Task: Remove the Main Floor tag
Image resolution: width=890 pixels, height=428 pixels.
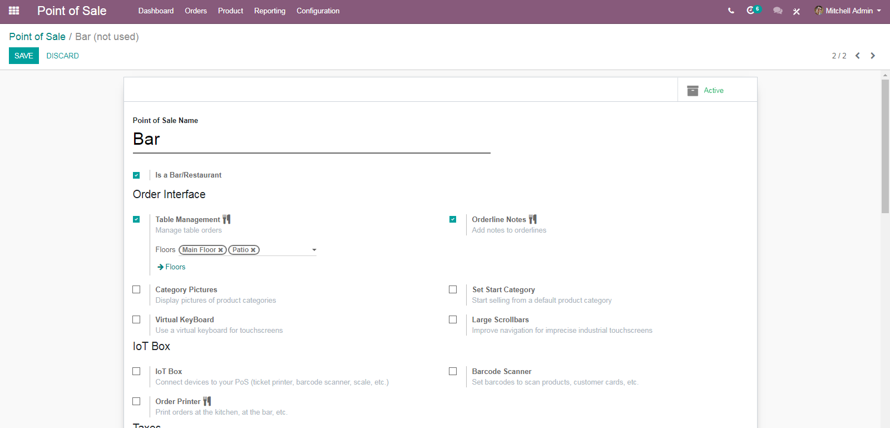Action: click(221, 250)
